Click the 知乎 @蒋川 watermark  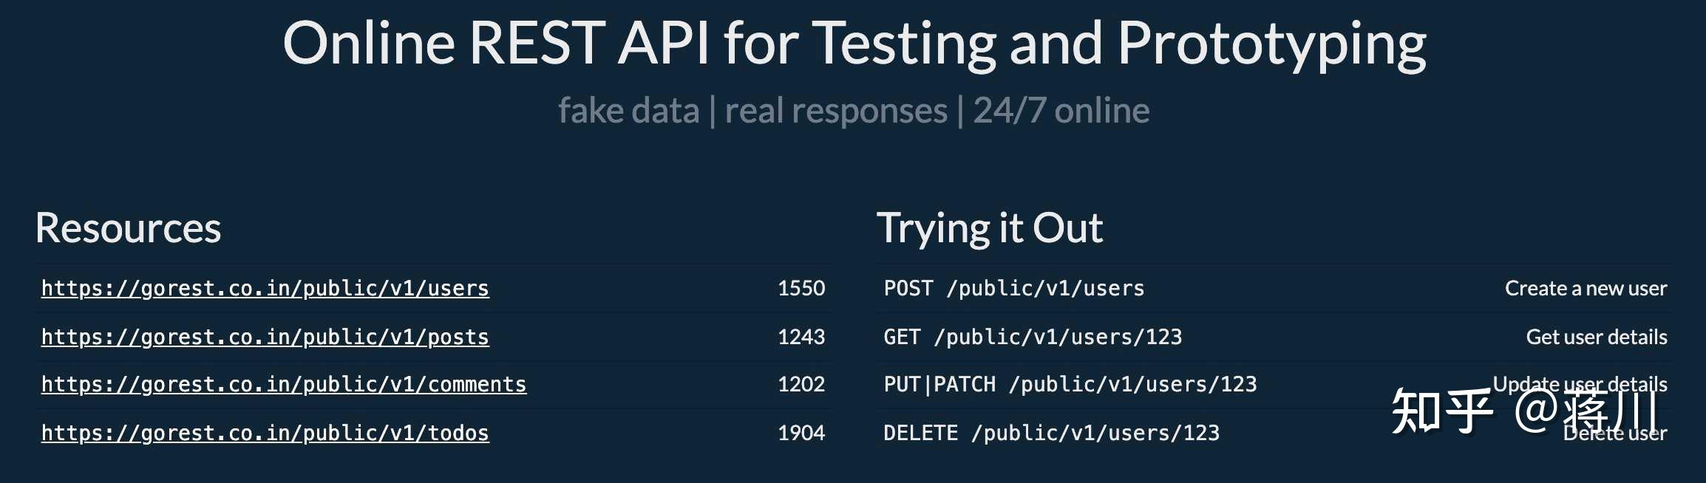pos(1523,408)
